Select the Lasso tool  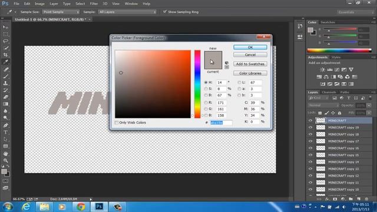[5, 41]
